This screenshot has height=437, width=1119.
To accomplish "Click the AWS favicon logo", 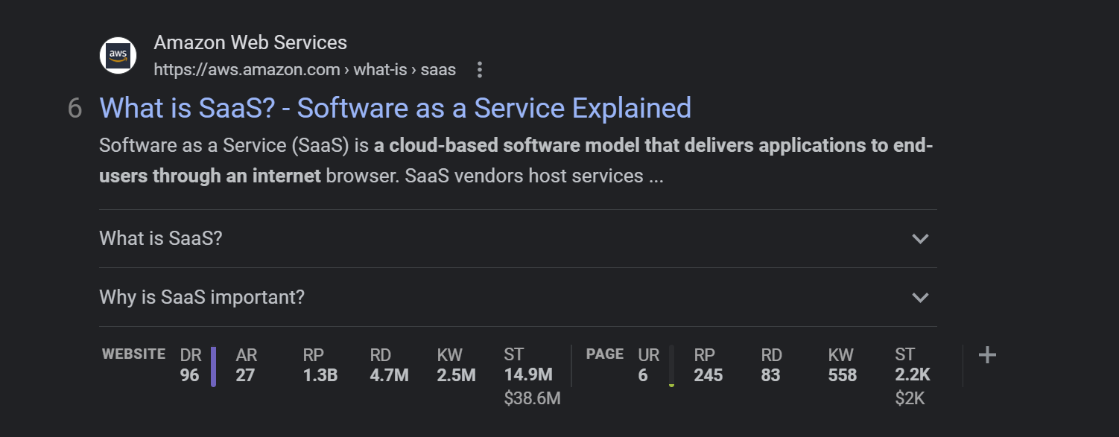I will (x=118, y=56).
